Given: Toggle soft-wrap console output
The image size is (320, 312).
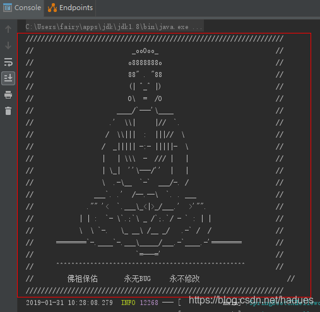Looking at the screenshot, I should coord(8,63).
